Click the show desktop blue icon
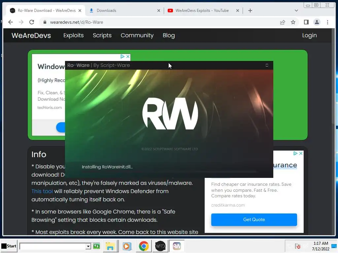 (334, 246)
